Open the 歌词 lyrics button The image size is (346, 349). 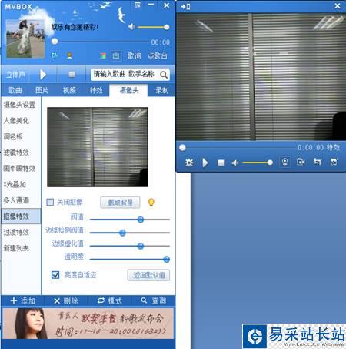135,55
